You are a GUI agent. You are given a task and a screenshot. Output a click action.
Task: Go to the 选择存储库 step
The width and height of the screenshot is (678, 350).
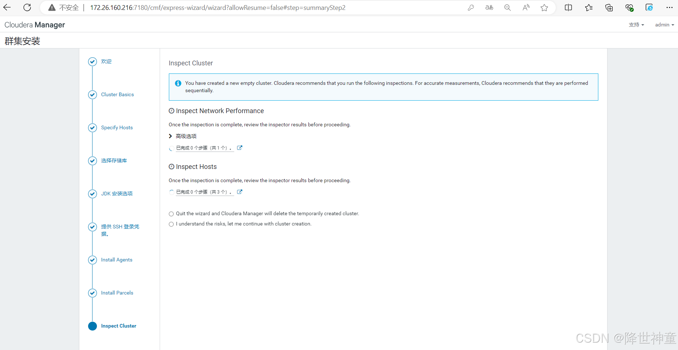coord(114,160)
